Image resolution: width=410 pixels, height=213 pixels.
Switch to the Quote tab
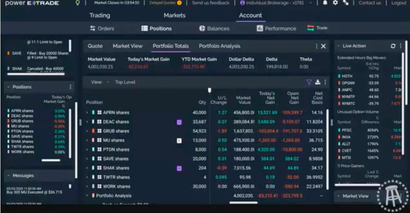tap(95, 46)
